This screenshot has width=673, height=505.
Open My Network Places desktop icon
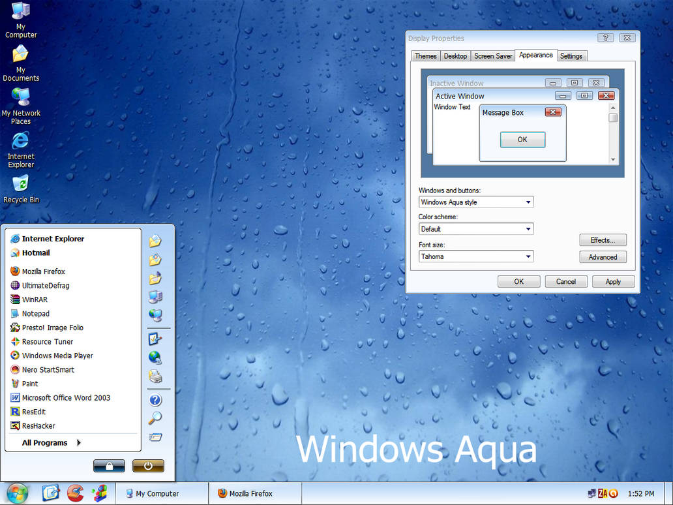(x=21, y=106)
